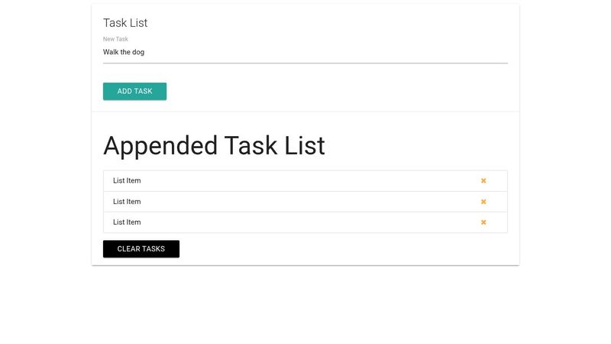This screenshot has width=611, height=344.
Task: Select the first List Item text
Action: pyautogui.click(x=127, y=180)
